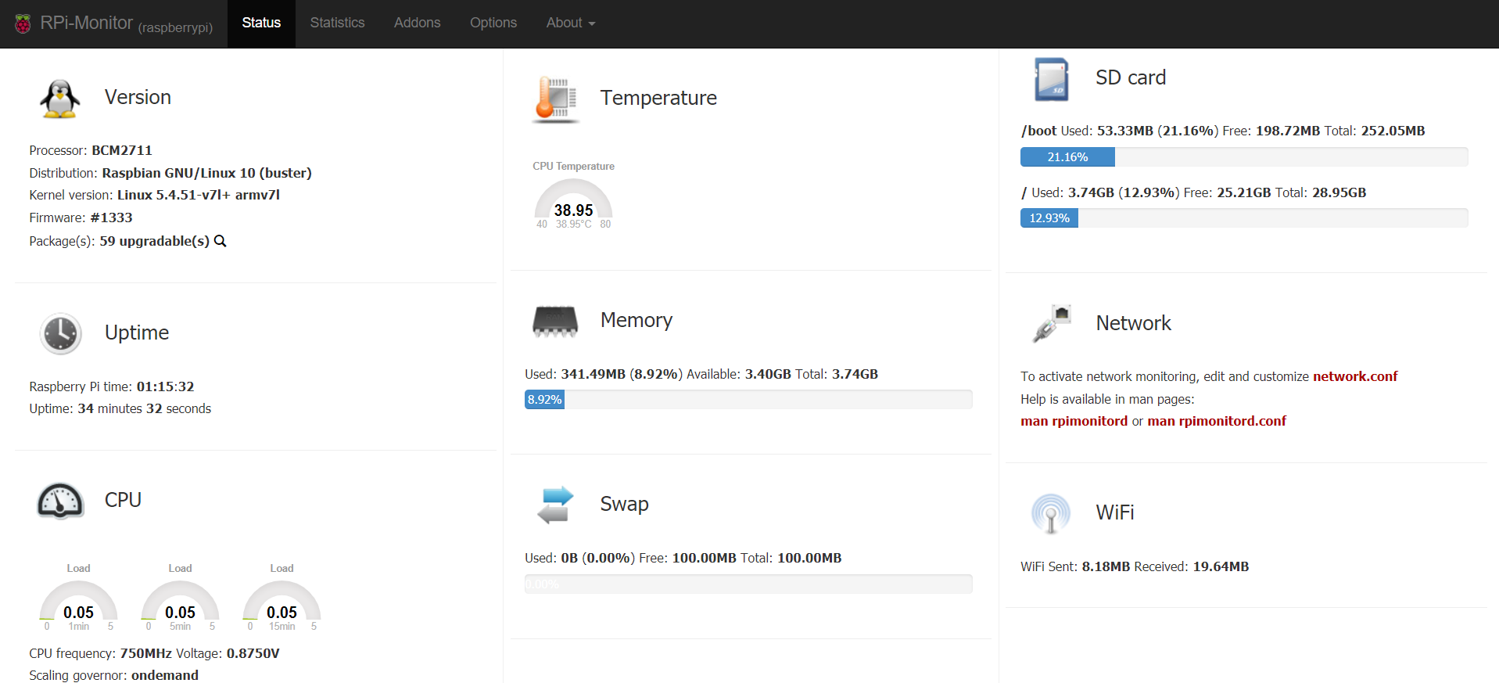
Task: Open the man rpimonitord link
Action: pyautogui.click(x=1074, y=421)
